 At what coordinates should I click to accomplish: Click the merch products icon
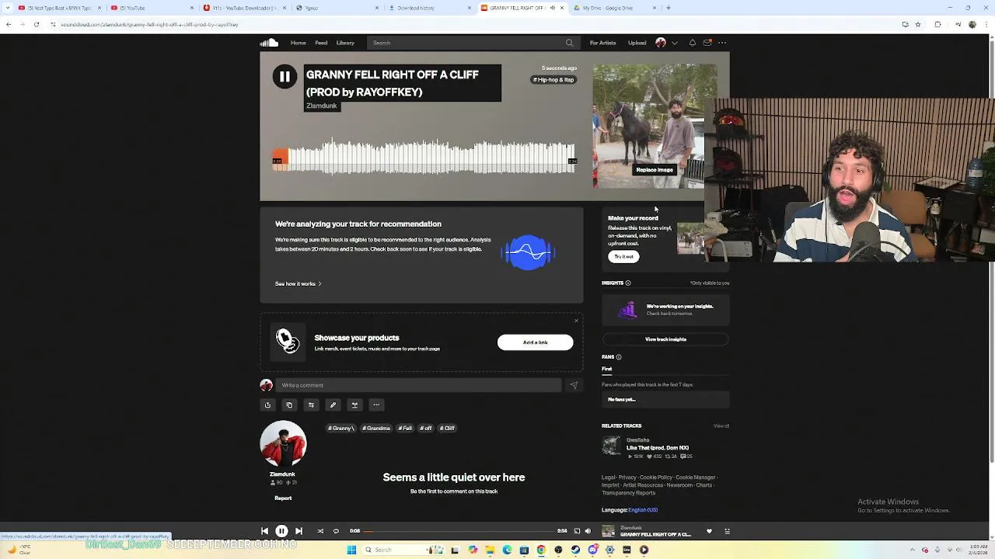coord(287,341)
